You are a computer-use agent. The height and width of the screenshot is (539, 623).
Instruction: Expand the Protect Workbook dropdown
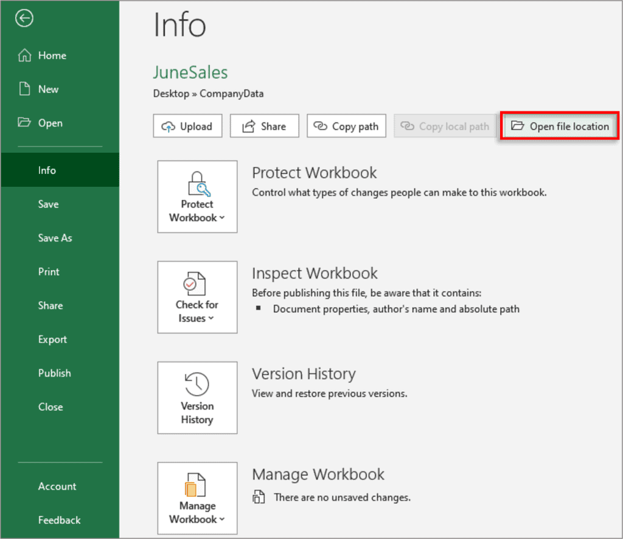pyautogui.click(x=197, y=196)
